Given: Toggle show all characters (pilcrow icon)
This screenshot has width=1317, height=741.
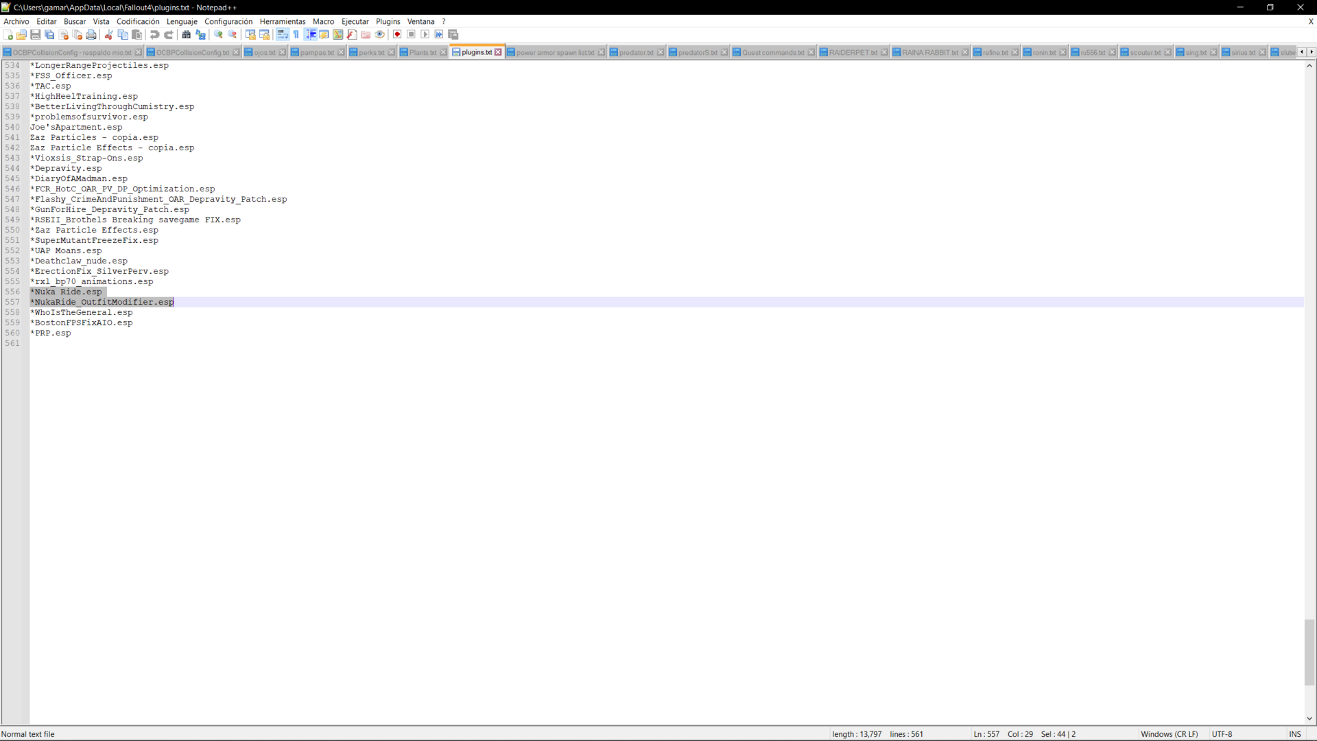Looking at the screenshot, I should pos(296,34).
